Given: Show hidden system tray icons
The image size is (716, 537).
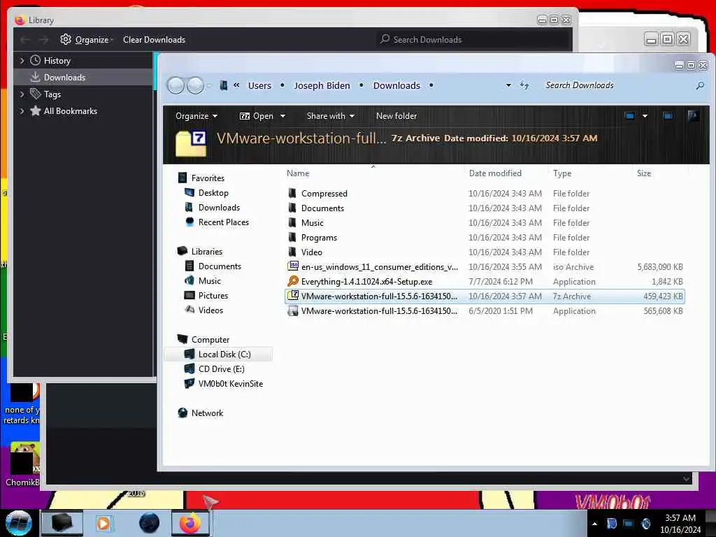Looking at the screenshot, I should click(594, 524).
